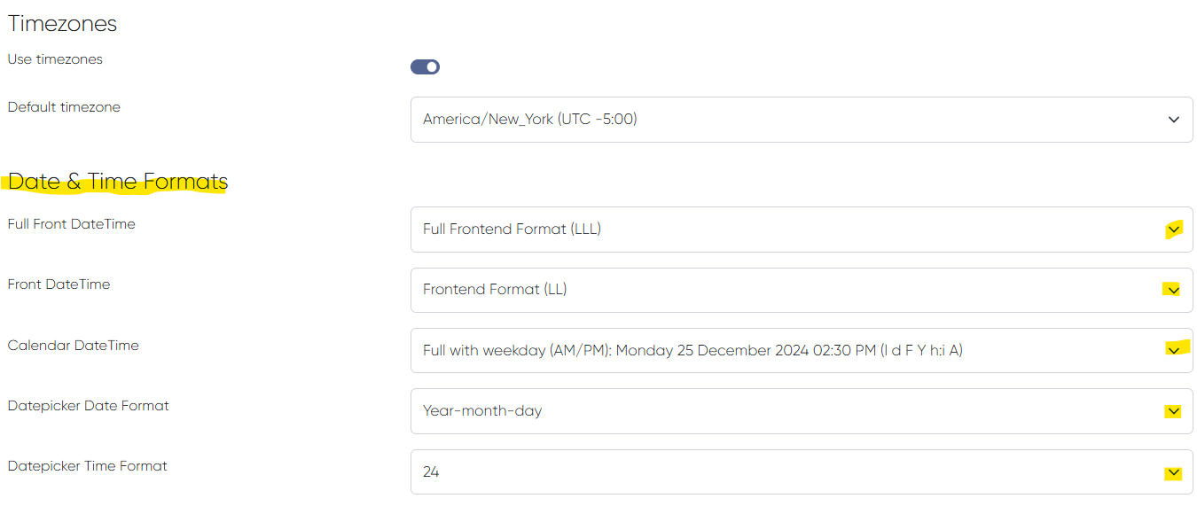Click the Date & Time Formats heading
Image resolution: width=1197 pixels, height=514 pixels.
pyautogui.click(x=118, y=182)
